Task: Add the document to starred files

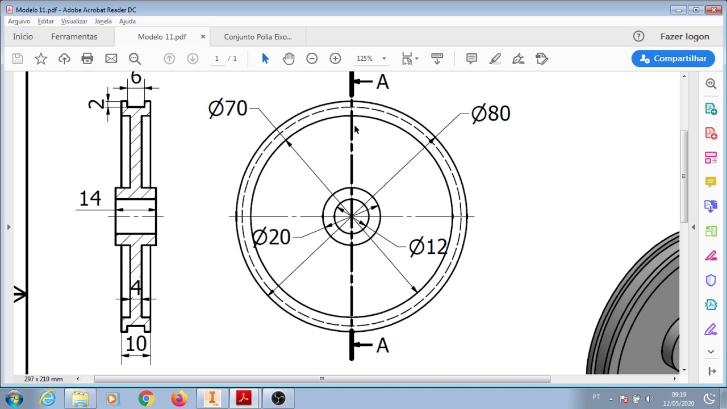Action: (41, 59)
